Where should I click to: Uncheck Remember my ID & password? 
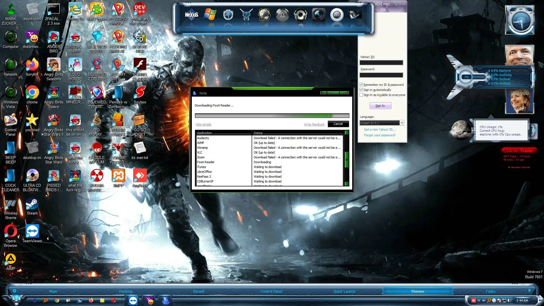coord(361,85)
